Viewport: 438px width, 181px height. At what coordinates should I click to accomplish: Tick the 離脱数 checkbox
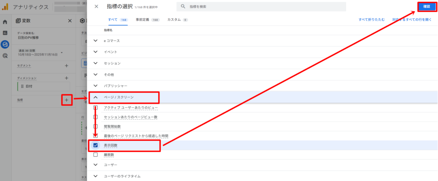[95, 155]
